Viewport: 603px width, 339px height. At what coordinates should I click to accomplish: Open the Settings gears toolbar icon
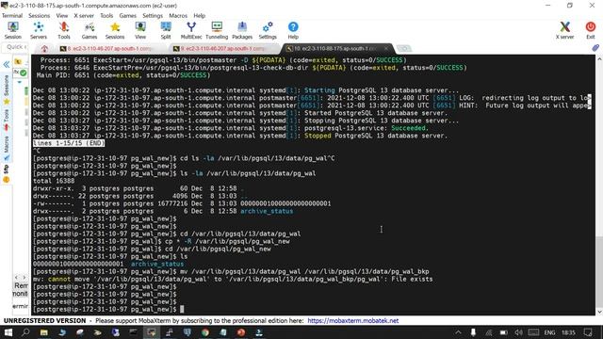(268, 30)
